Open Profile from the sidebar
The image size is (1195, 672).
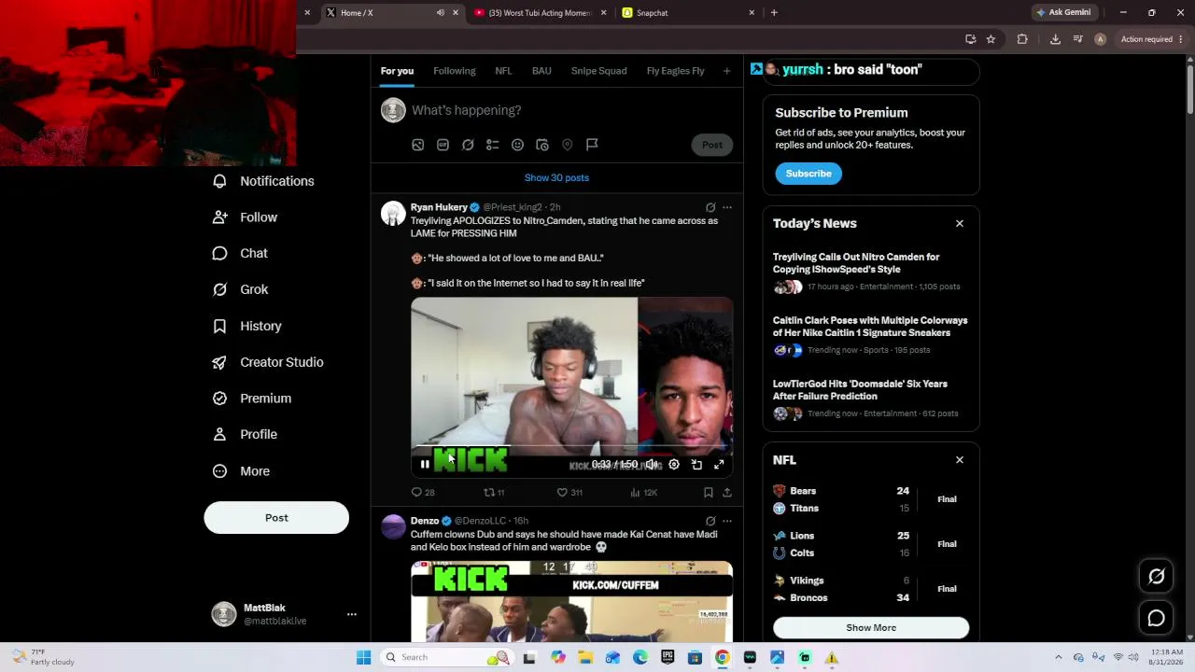pos(246,434)
